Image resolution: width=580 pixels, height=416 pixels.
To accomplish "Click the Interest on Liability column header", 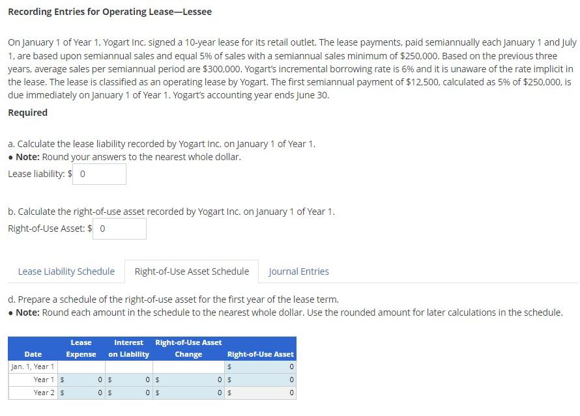I will tap(128, 348).
